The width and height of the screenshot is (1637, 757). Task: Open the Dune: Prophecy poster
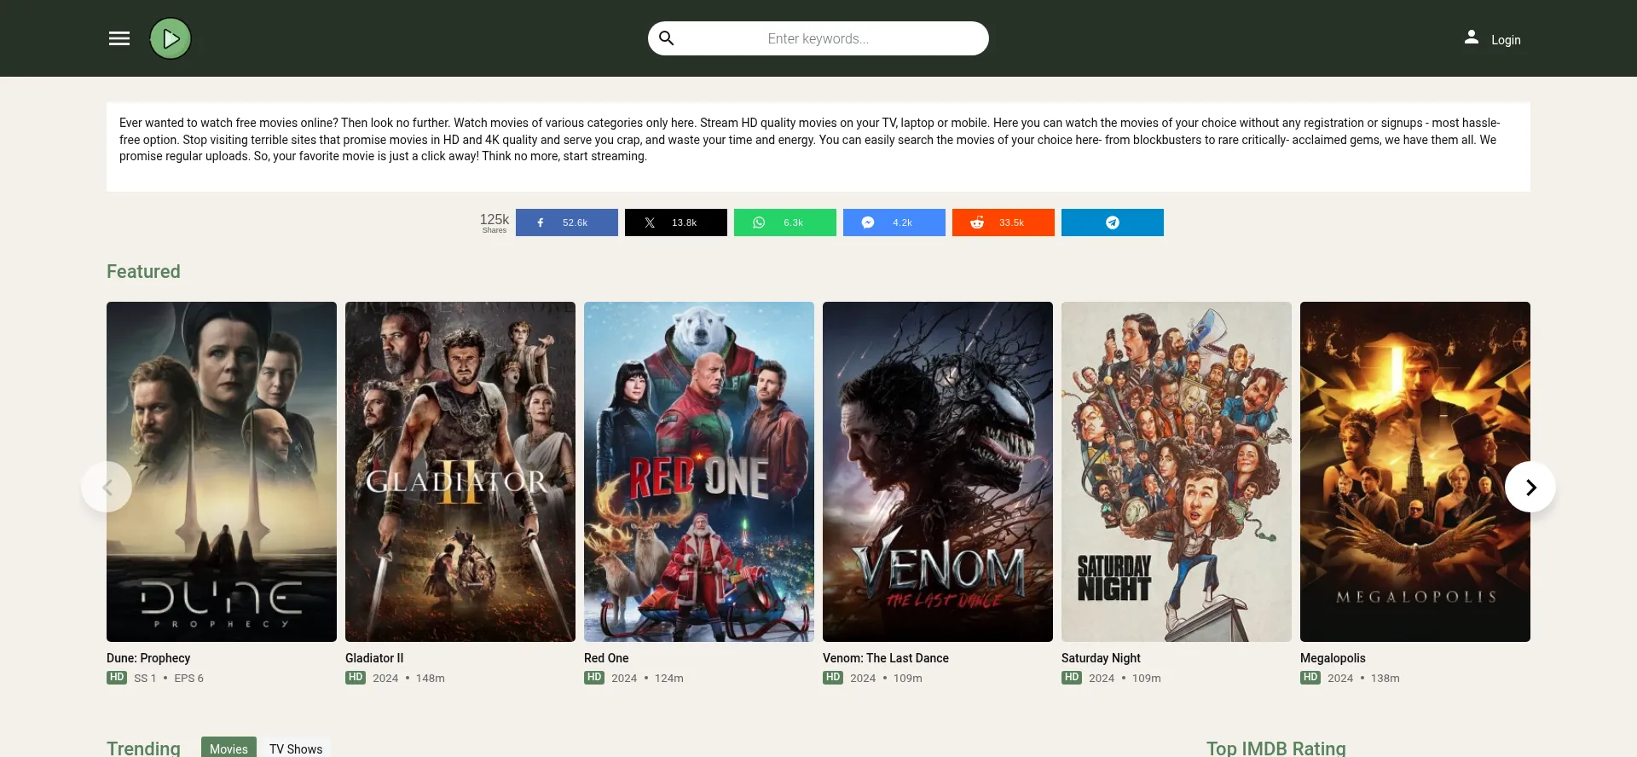coord(222,471)
